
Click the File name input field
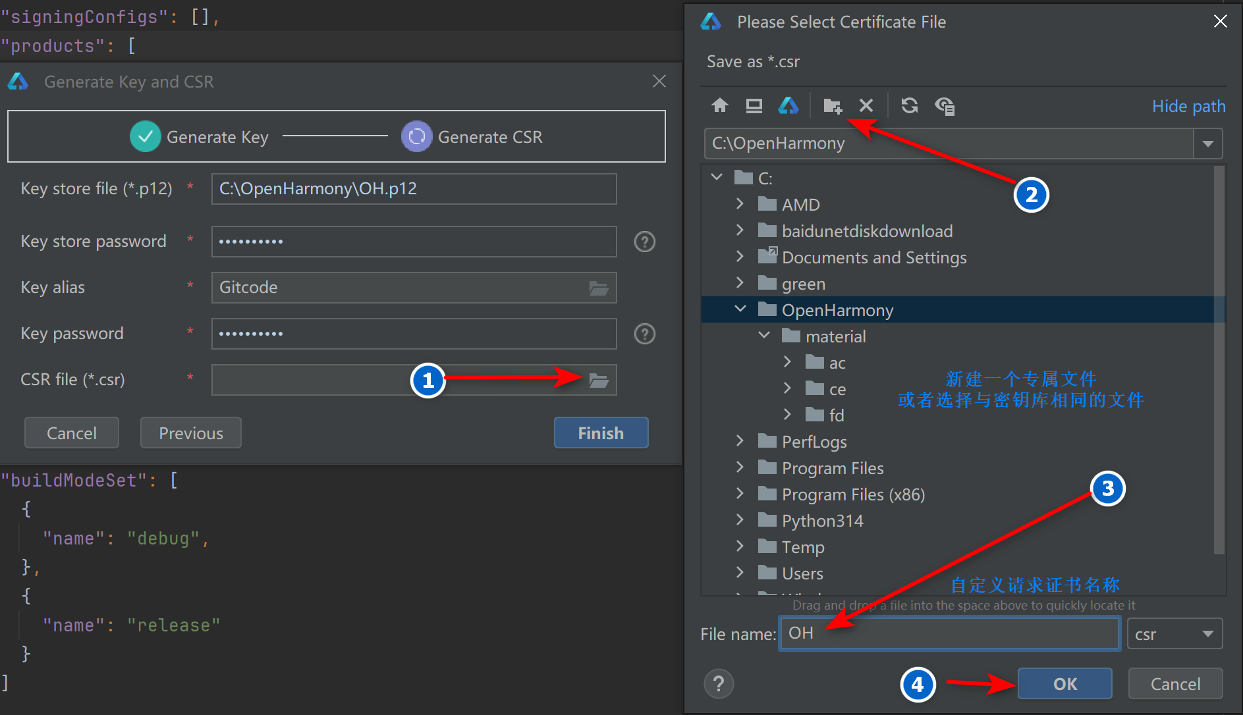pos(949,633)
